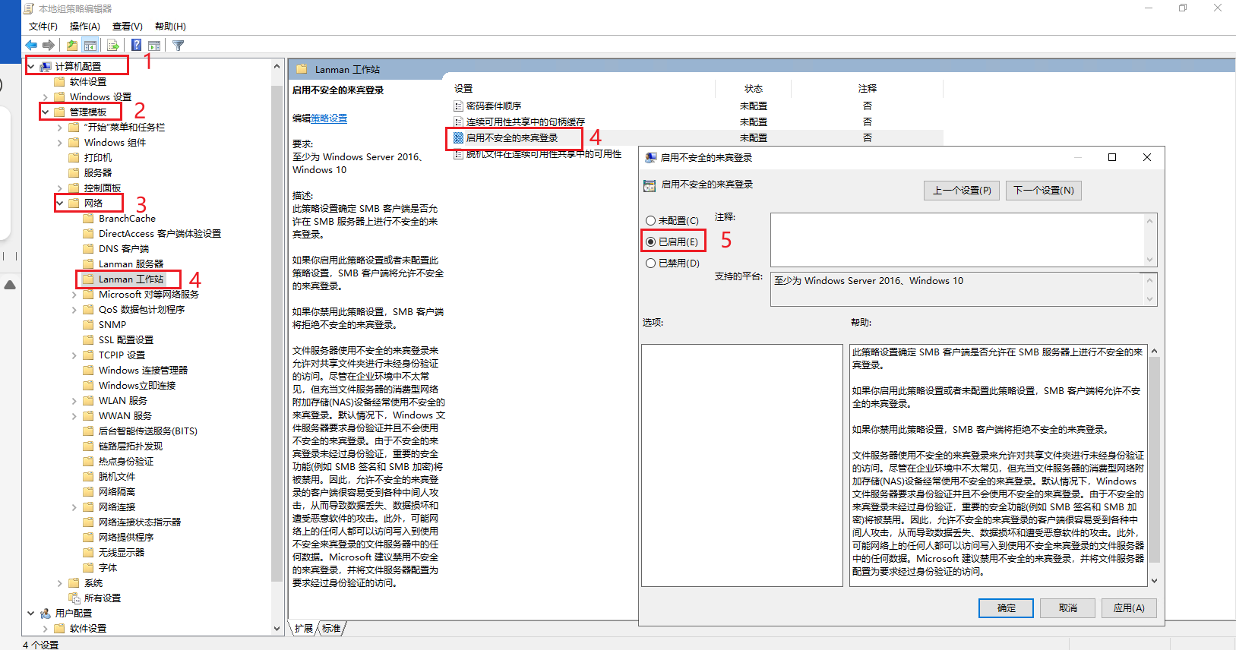This screenshot has width=1236, height=650.
Task: Click the Filter funnel icon
Action: click(x=179, y=46)
